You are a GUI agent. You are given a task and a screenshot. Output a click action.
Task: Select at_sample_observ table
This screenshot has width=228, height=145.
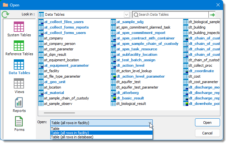[x=58, y=104]
